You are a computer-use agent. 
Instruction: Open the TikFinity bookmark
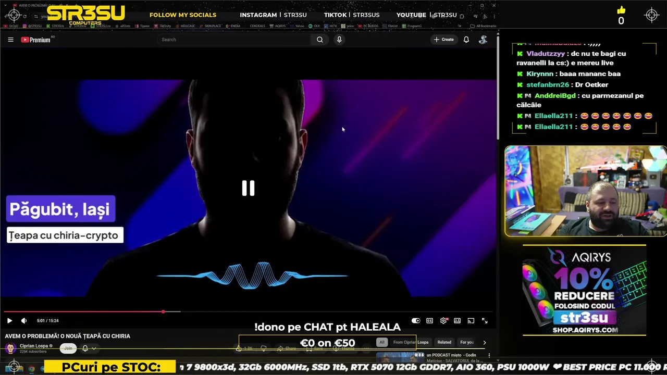click(x=162, y=26)
